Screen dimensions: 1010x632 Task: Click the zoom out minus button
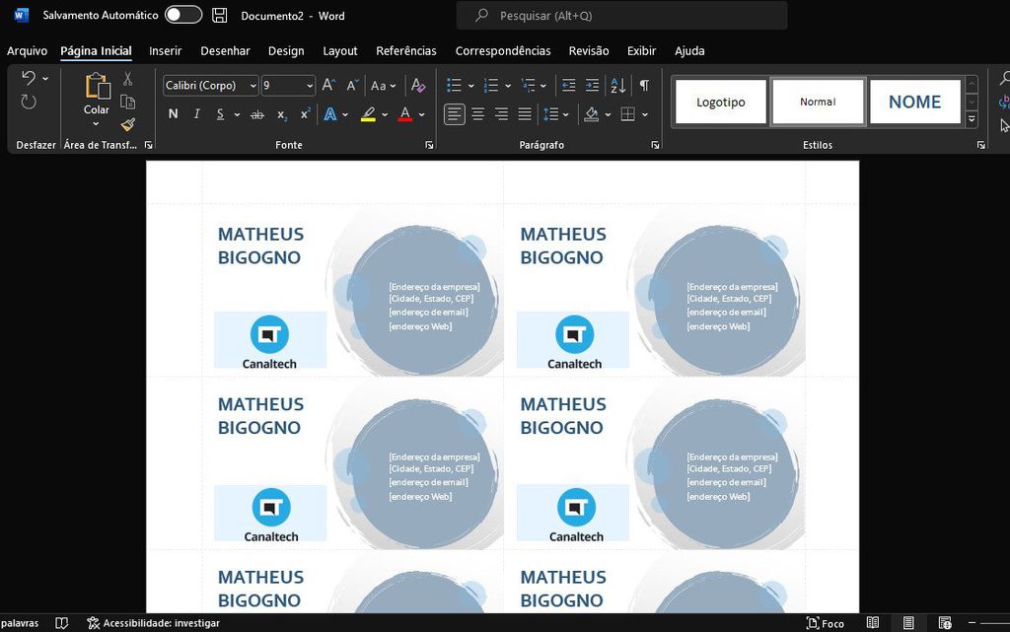972,623
